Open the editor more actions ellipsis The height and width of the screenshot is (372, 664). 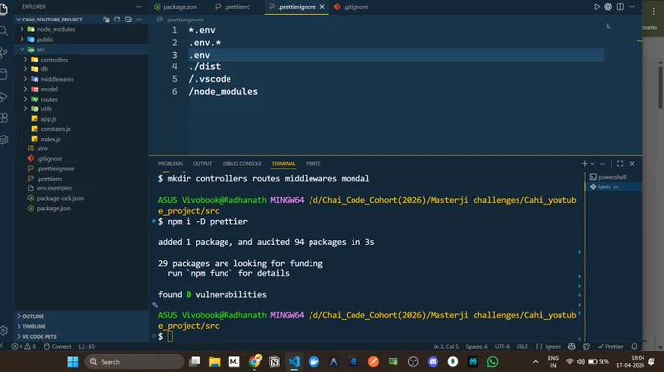632,7
